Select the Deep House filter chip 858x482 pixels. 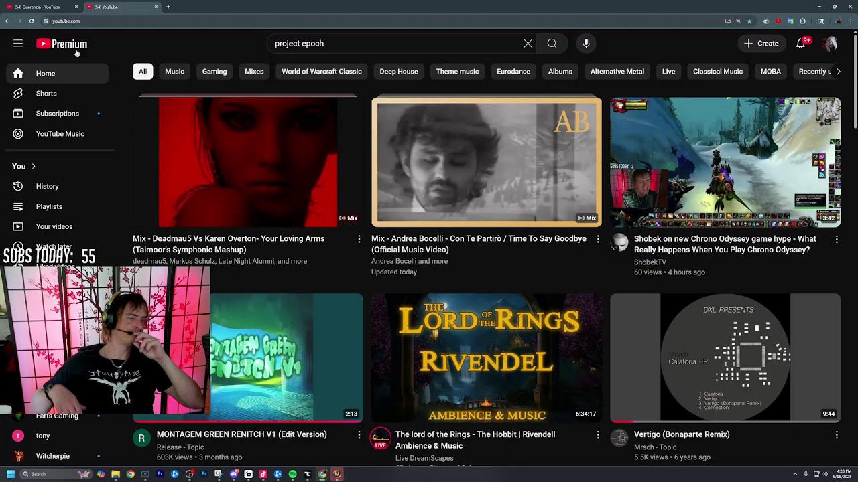pyautogui.click(x=398, y=72)
